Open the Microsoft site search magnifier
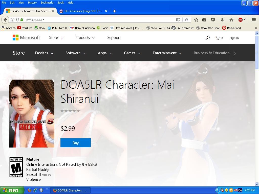259x194 pixels. click(x=208, y=38)
